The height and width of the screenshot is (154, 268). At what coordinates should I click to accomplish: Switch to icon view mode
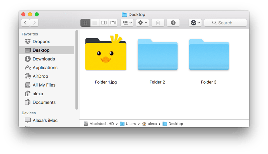click(85, 23)
